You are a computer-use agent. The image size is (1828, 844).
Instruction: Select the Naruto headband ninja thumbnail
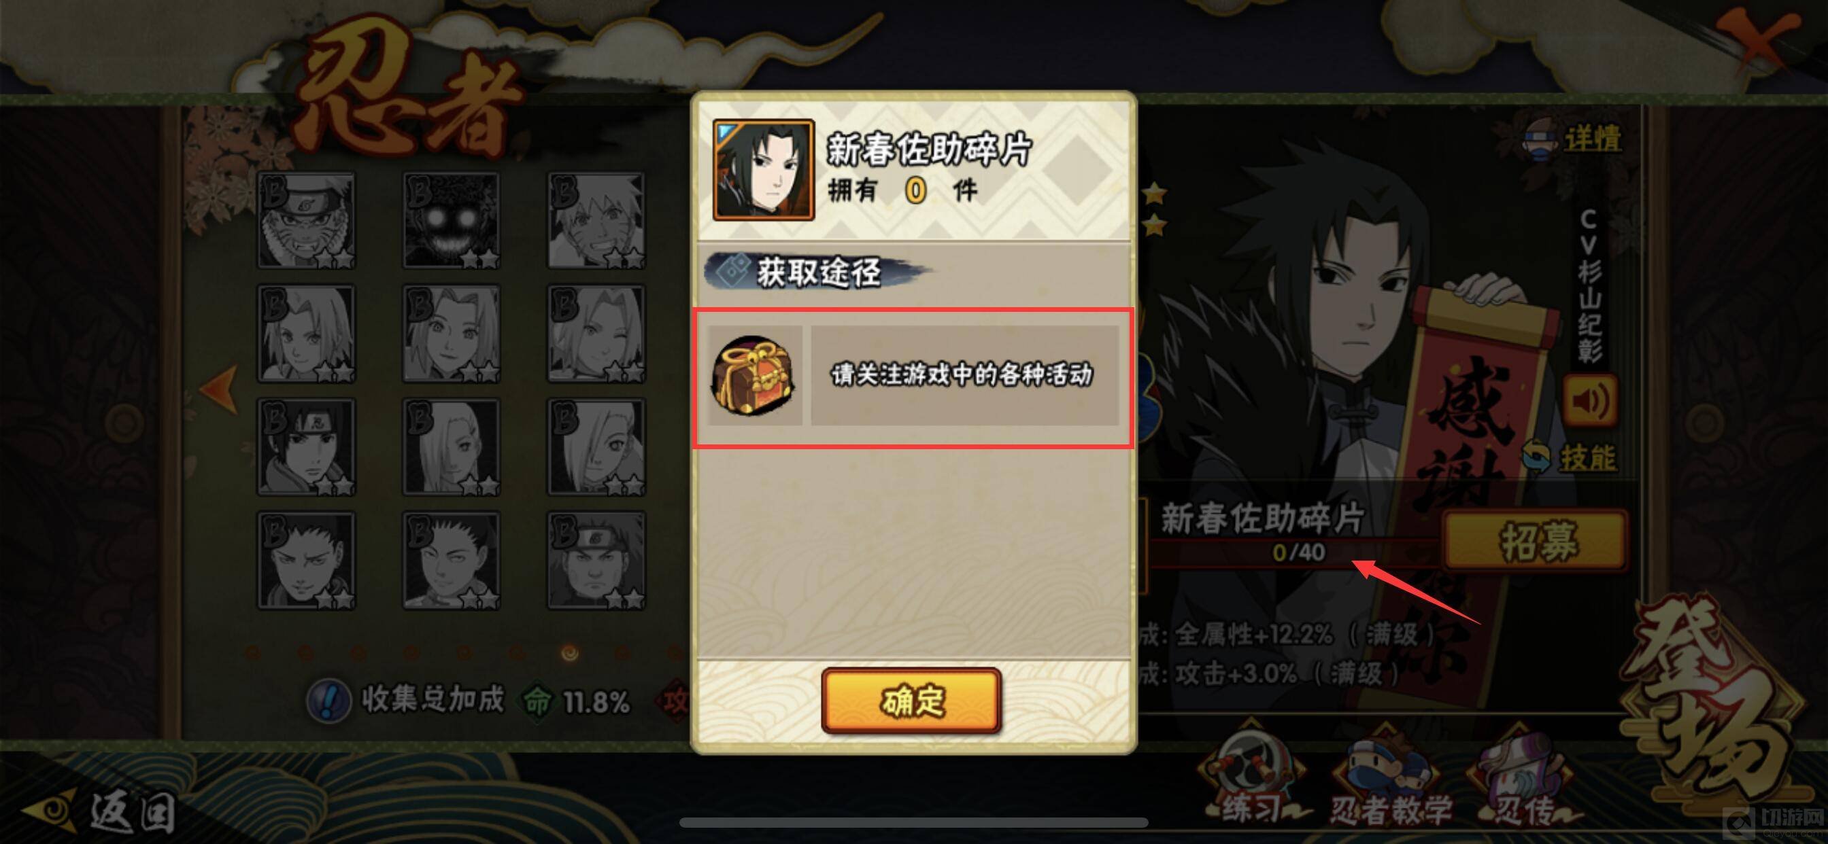pos(307,221)
